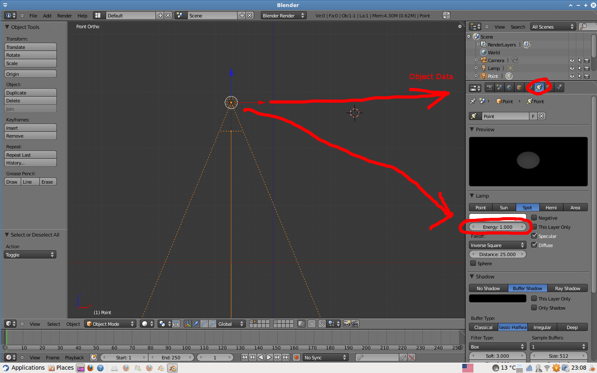This screenshot has height=373, width=597.
Task: Open the Toggle action dropdown
Action: [x=30, y=254]
